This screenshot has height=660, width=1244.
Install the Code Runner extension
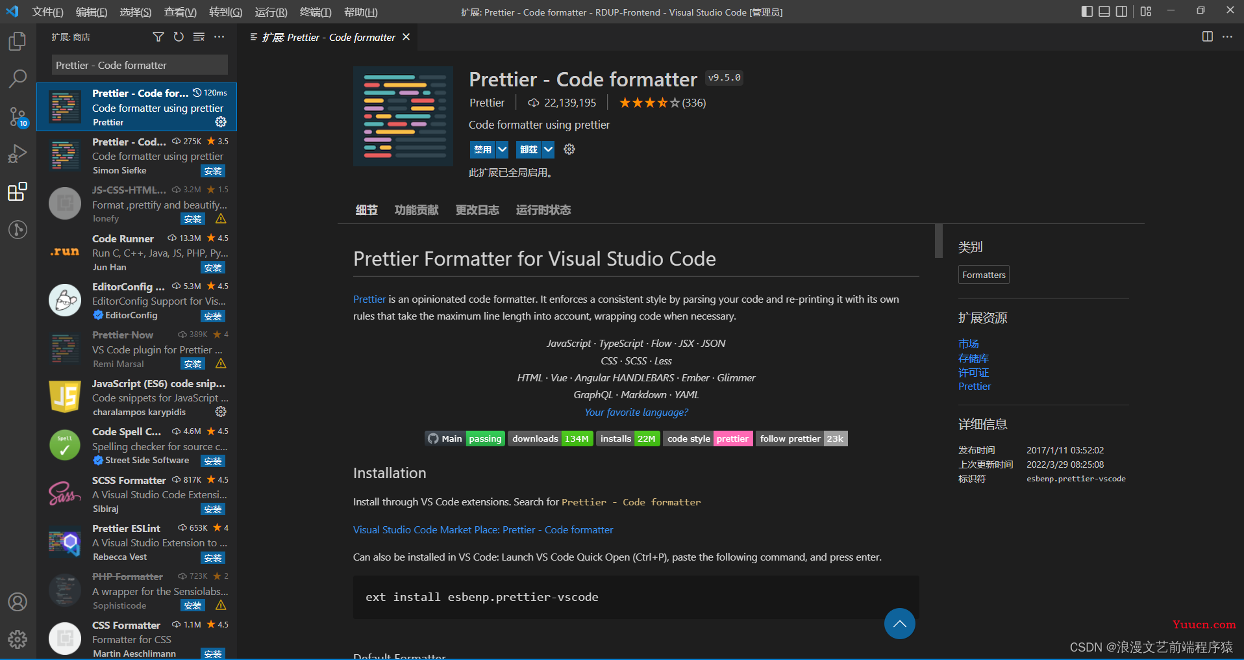tap(213, 268)
